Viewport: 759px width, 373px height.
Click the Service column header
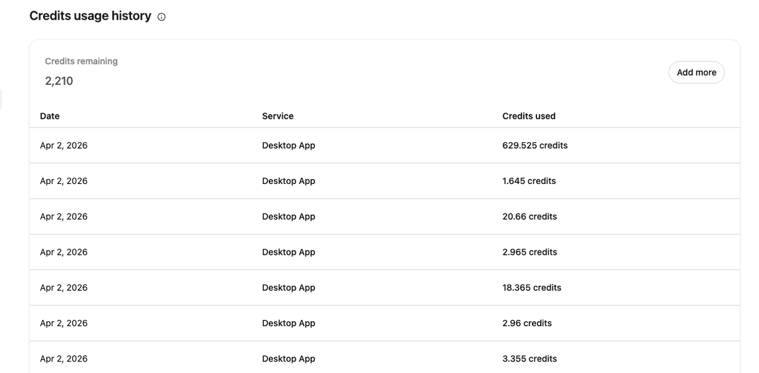click(278, 116)
